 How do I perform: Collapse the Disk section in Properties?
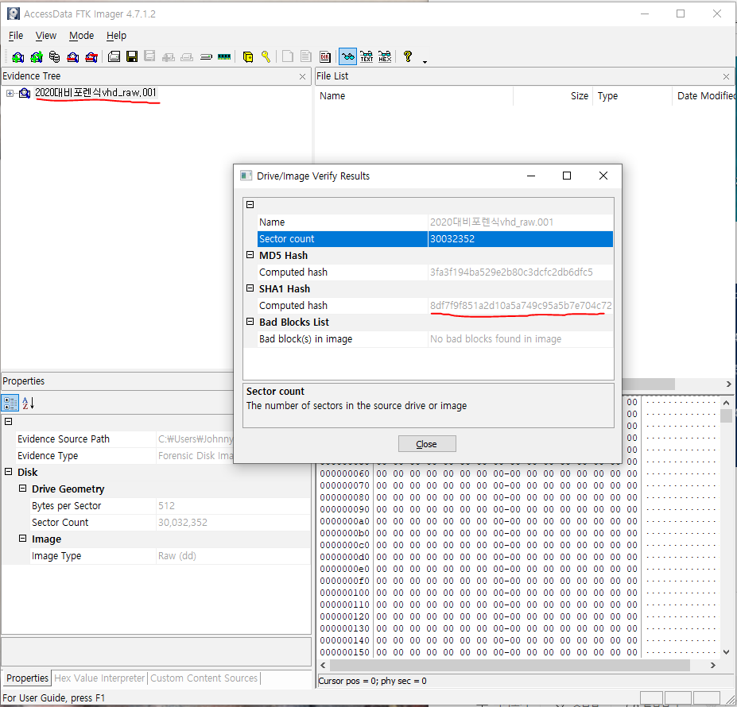(9, 472)
